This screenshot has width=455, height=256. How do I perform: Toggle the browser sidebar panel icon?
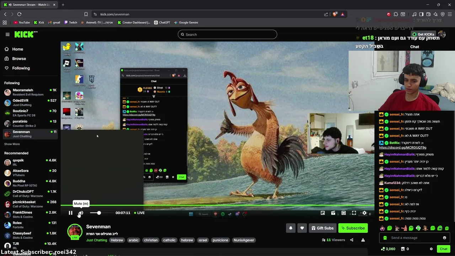click(421, 14)
